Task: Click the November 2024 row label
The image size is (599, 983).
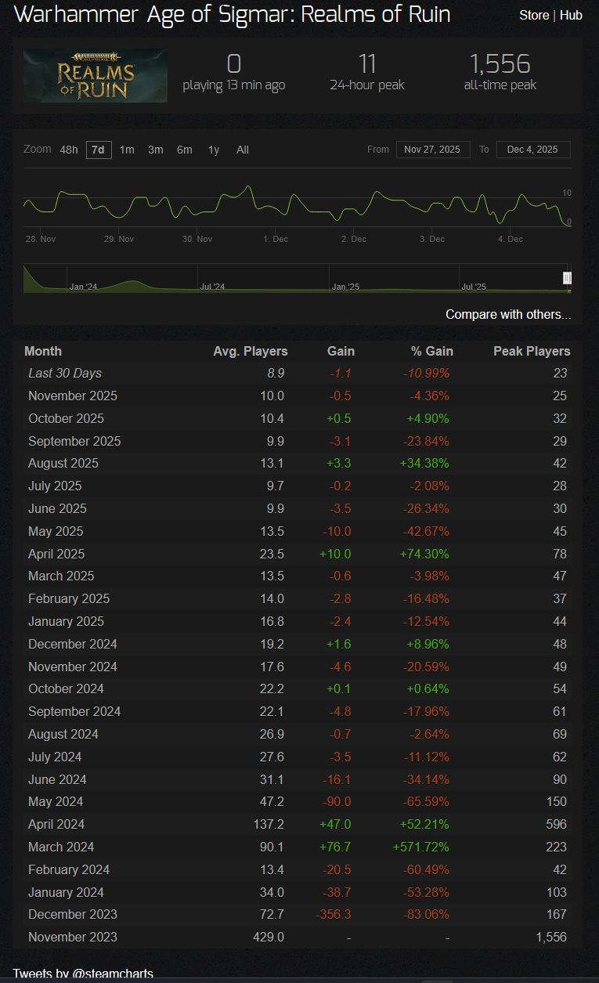Action: click(x=73, y=667)
